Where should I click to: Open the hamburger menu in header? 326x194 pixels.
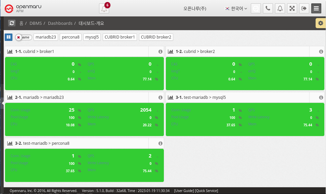[x=316, y=8]
